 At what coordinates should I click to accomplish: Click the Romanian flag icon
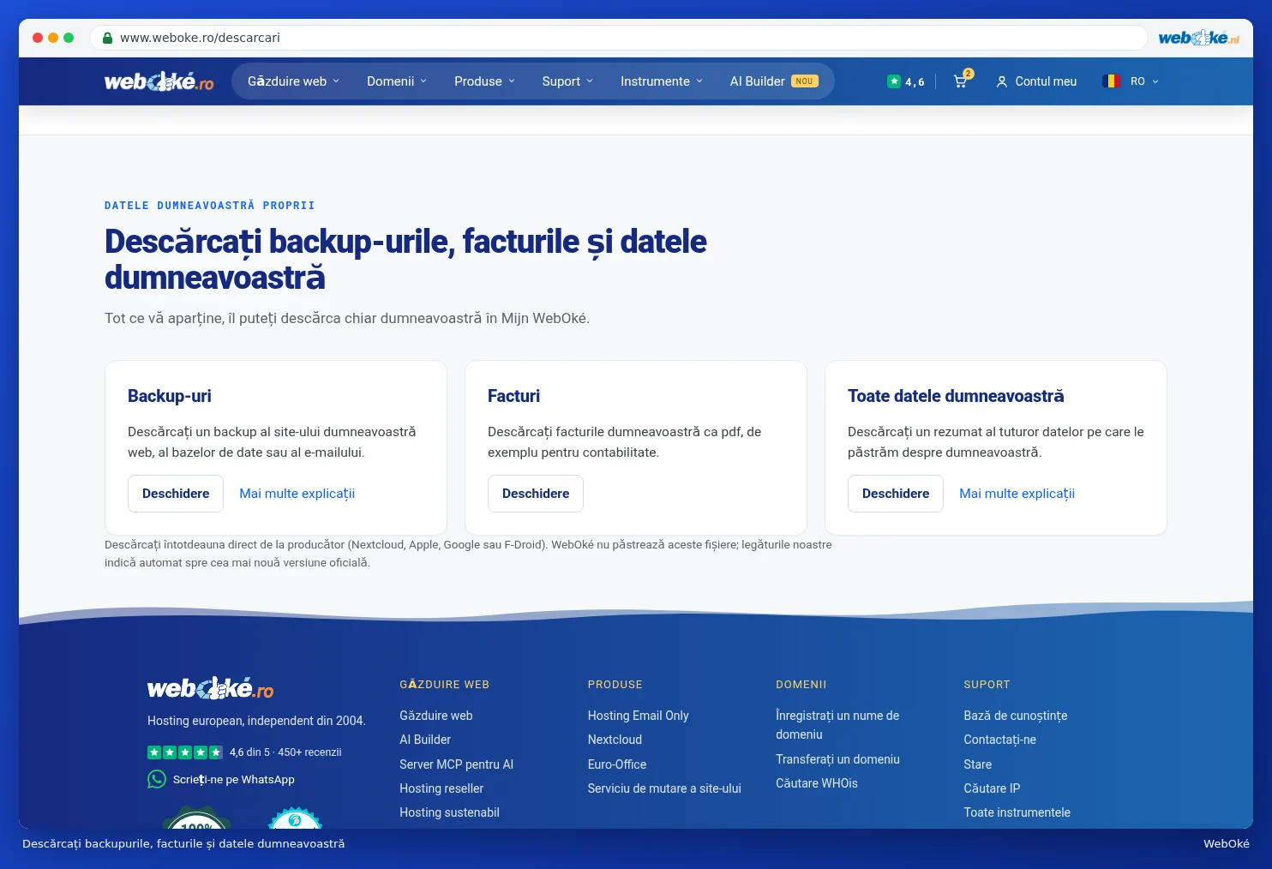pos(1112,81)
